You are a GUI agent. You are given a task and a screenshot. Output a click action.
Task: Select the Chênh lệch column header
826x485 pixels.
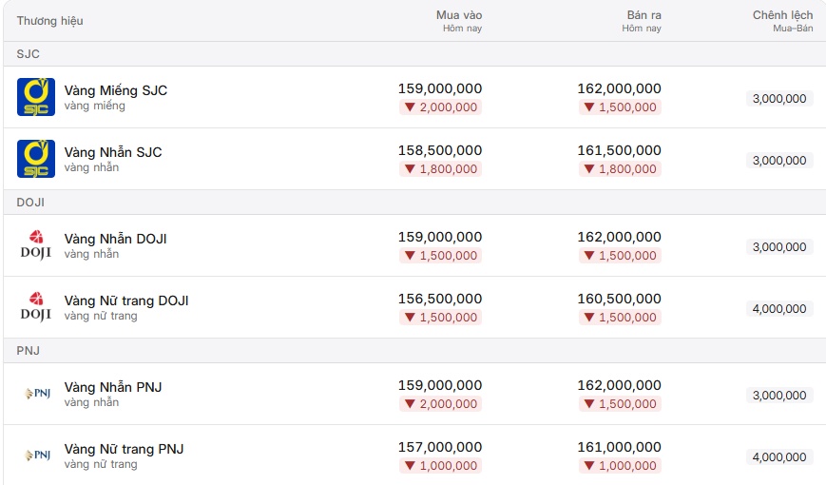point(782,21)
